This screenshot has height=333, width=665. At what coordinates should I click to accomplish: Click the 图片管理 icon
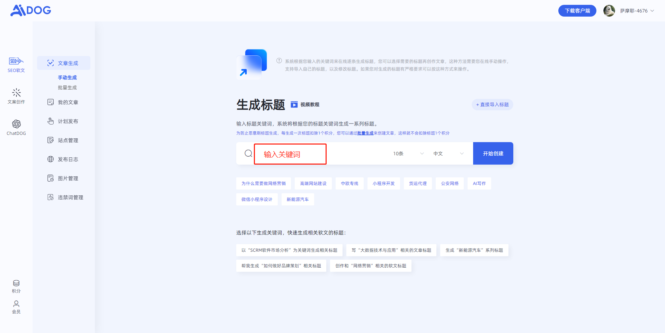[51, 178]
